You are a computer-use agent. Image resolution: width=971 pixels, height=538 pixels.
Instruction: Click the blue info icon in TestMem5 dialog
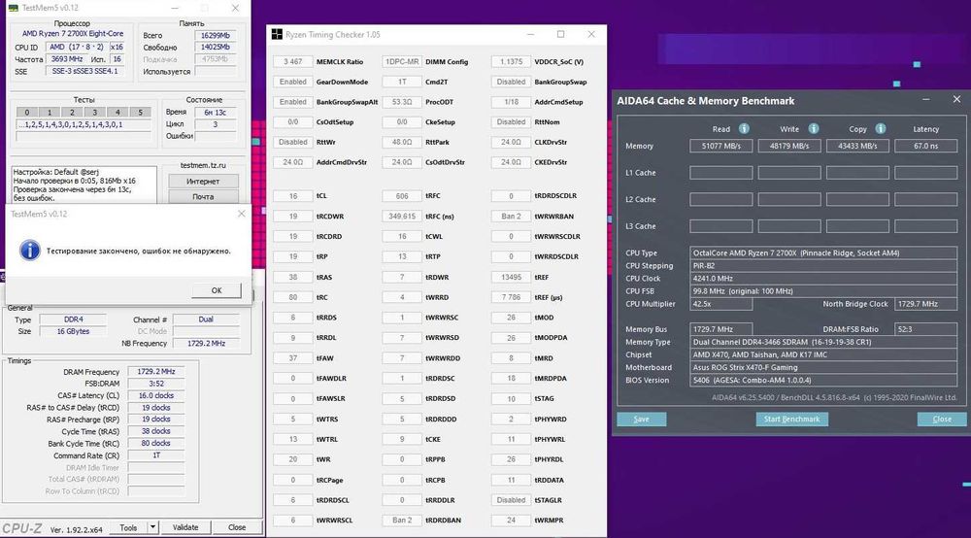30,251
